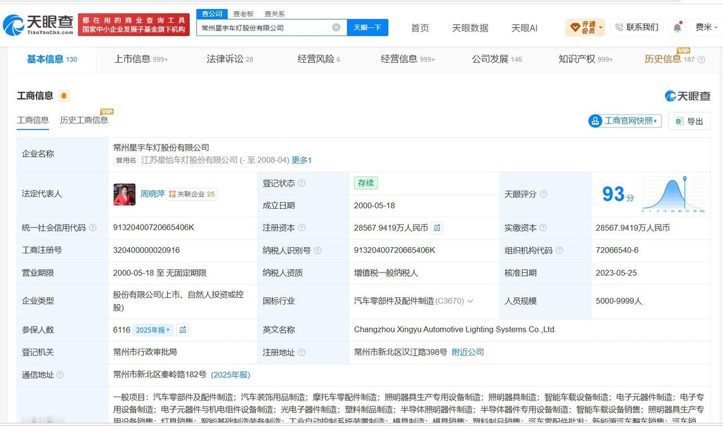Expand the 2025年报 insured count selector
This screenshot has height=426, width=723.
tap(153, 330)
